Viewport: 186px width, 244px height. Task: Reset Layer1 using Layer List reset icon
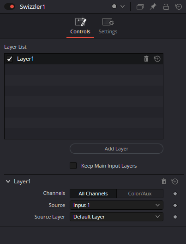(x=157, y=59)
